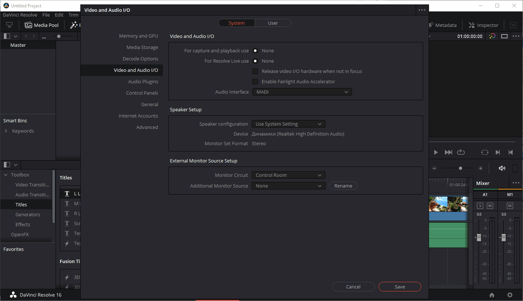523x301 pixels.
Task: Click the Cancel button
Action: point(353,287)
